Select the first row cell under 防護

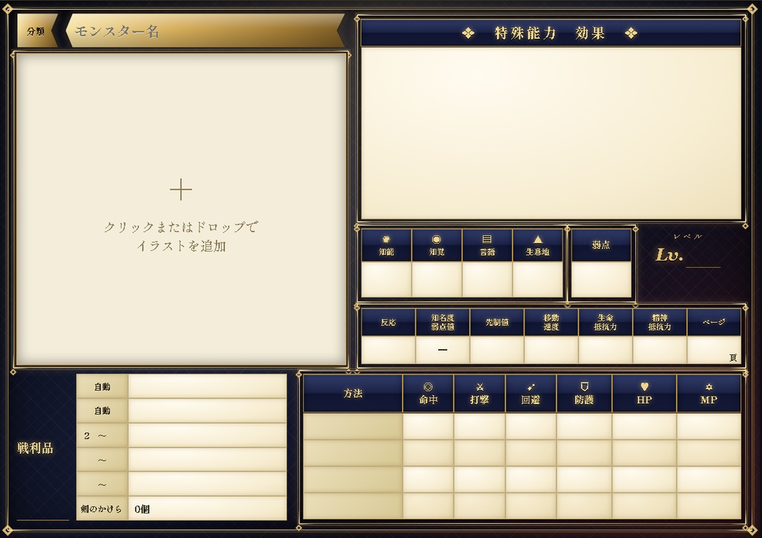click(584, 426)
